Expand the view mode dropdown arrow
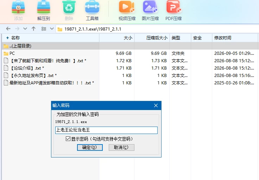Screen dimensions: 259x180 click(x=52, y=29)
